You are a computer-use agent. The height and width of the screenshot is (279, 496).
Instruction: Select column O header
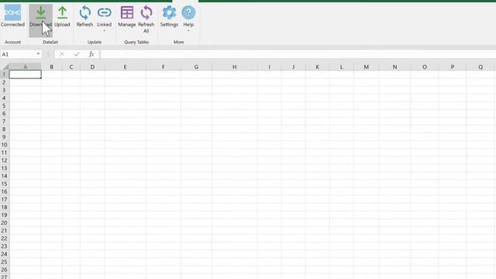(x=425, y=67)
